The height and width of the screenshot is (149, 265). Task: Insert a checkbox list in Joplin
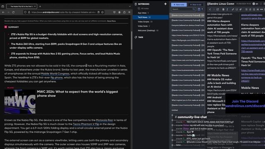(254, 10)
